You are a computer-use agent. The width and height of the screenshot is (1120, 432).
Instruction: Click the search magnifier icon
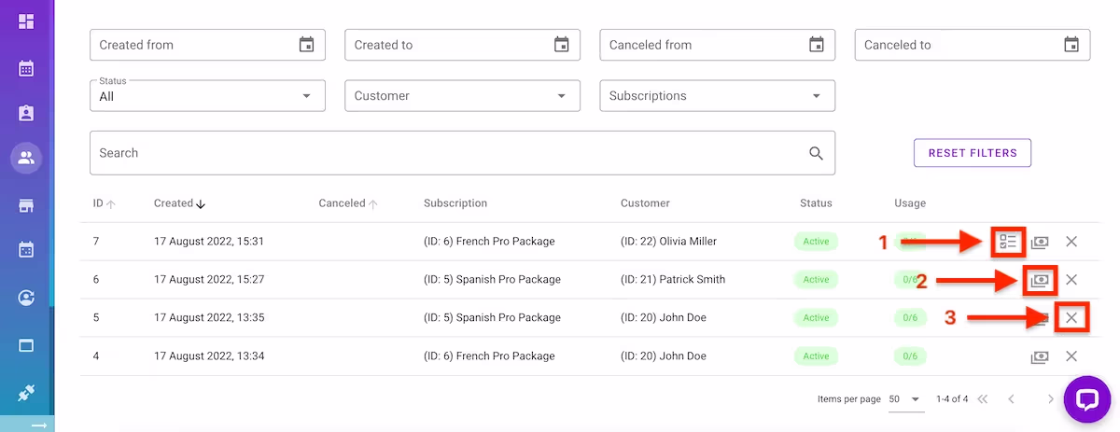coord(816,153)
